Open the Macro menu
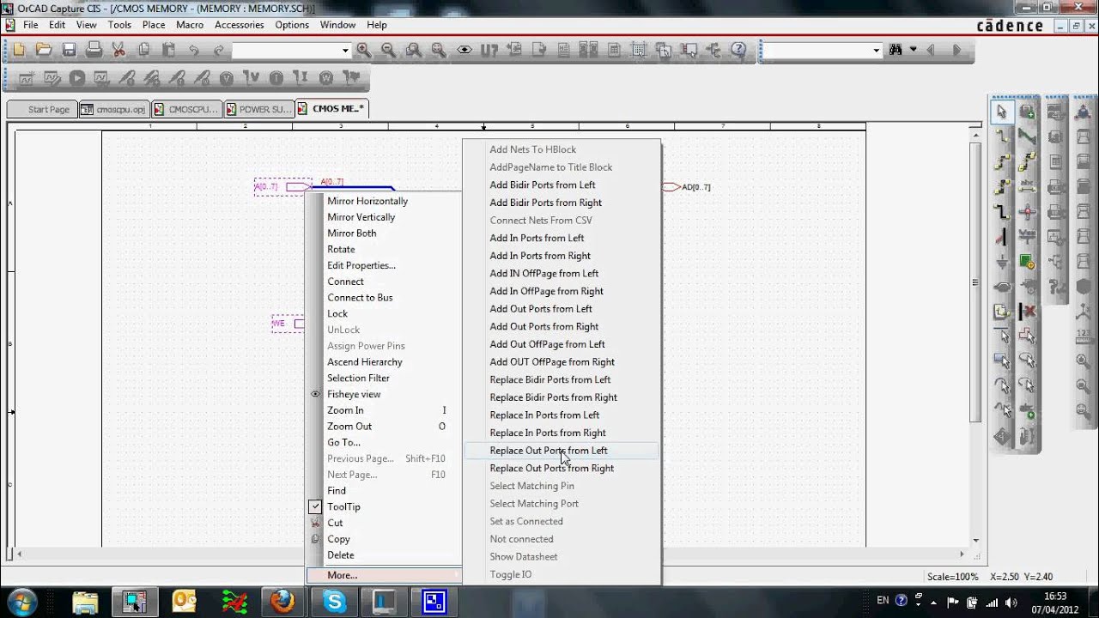The height and width of the screenshot is (618, 1099). pos(190,25)
